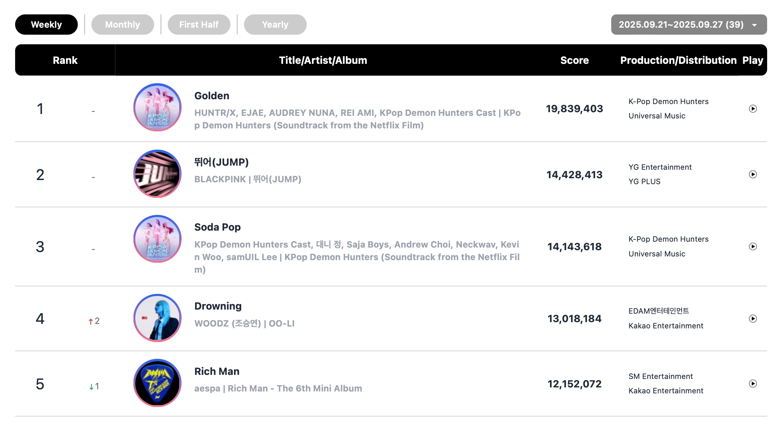Open the Drowning album cover image

pos(157,318)
